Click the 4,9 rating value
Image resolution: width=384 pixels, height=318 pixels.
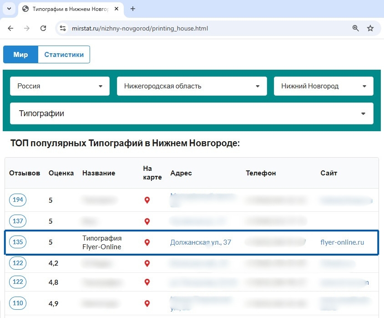click(x=53, y=304)
